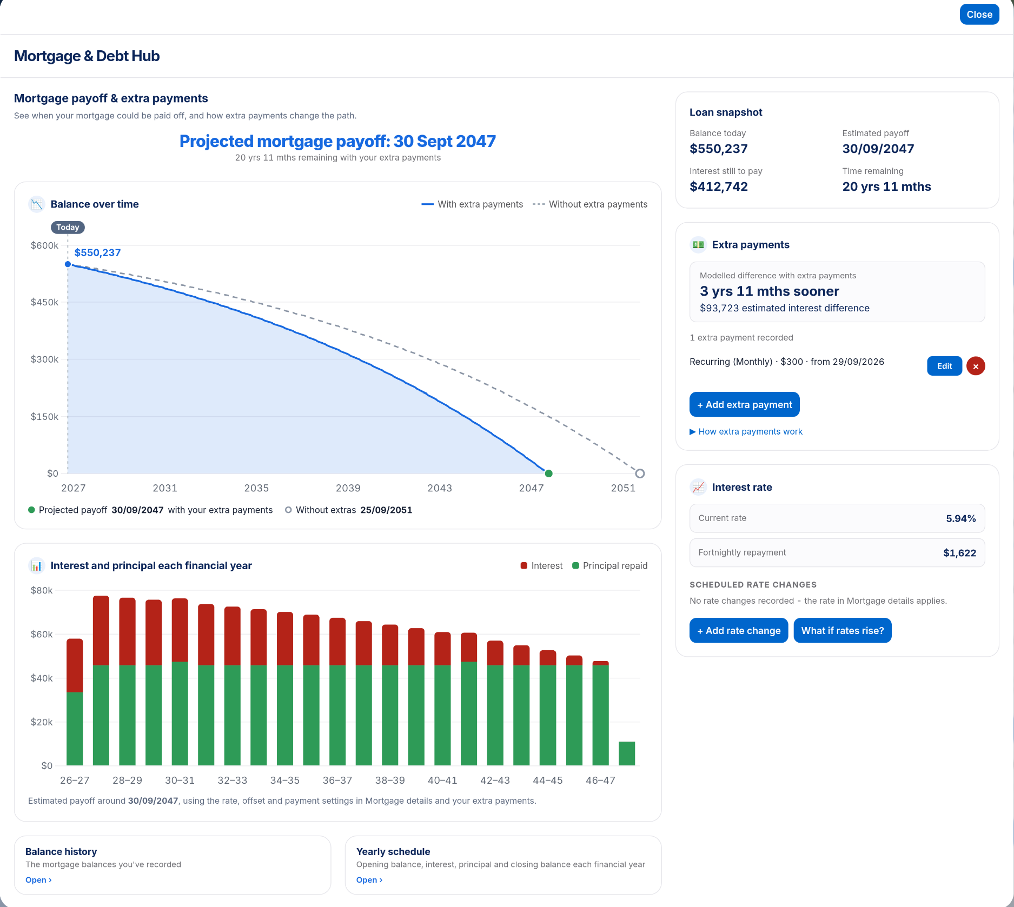Click the Scheduled Rate Changes heading
Screen dimensions: 1014x907
[x=753, y=585]
